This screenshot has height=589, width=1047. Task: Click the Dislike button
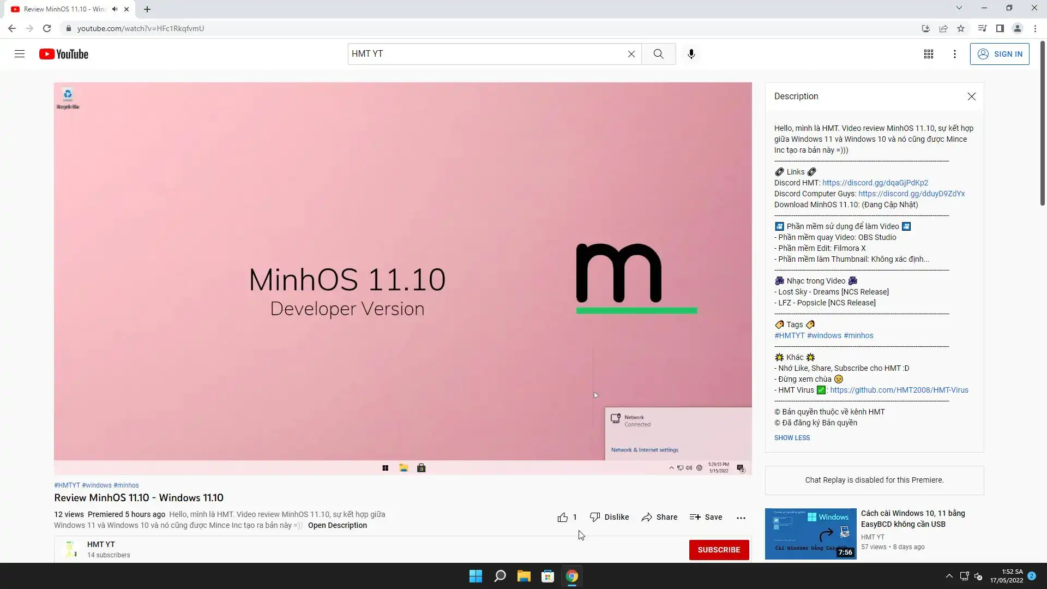pyautogui.click(x=609, y=518)
